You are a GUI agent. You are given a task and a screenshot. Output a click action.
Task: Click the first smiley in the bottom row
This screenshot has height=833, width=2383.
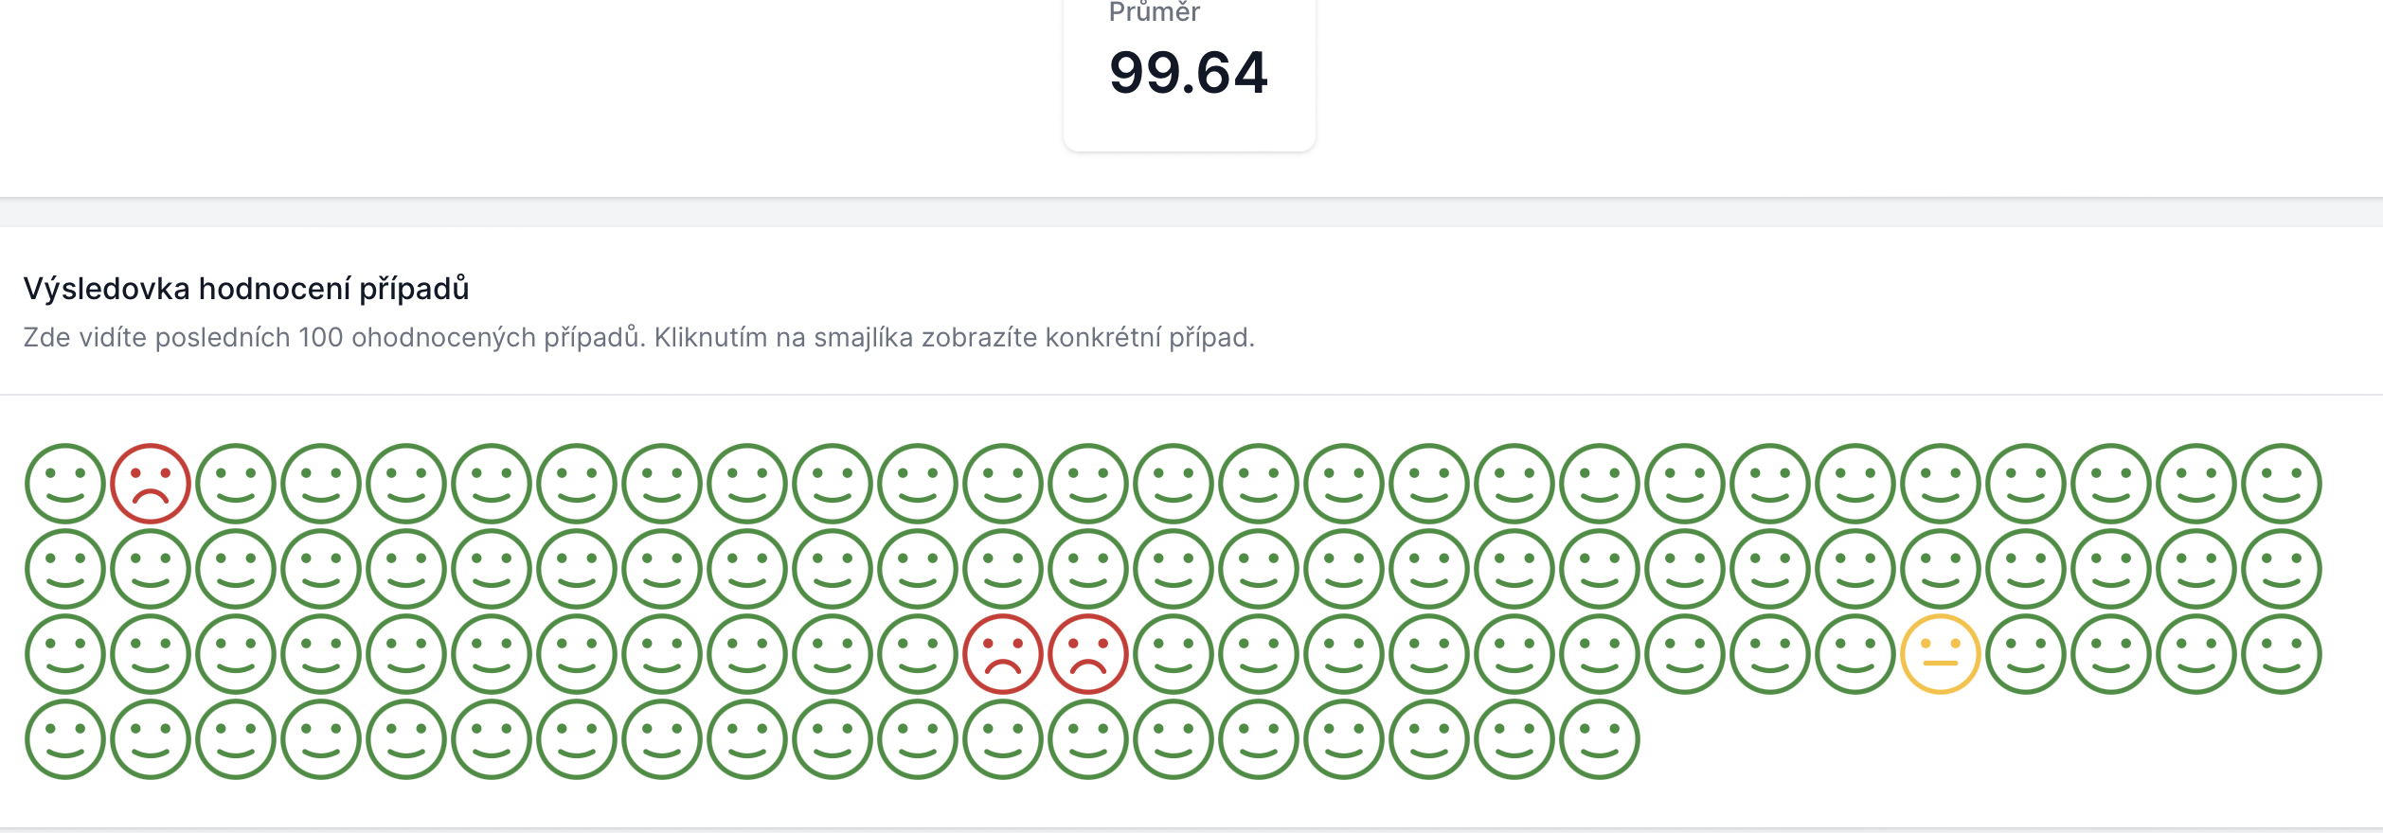[x=65, y=739]
